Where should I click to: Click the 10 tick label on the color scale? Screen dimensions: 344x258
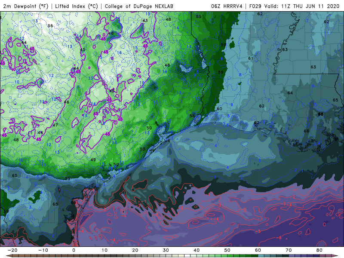(104, 250)
